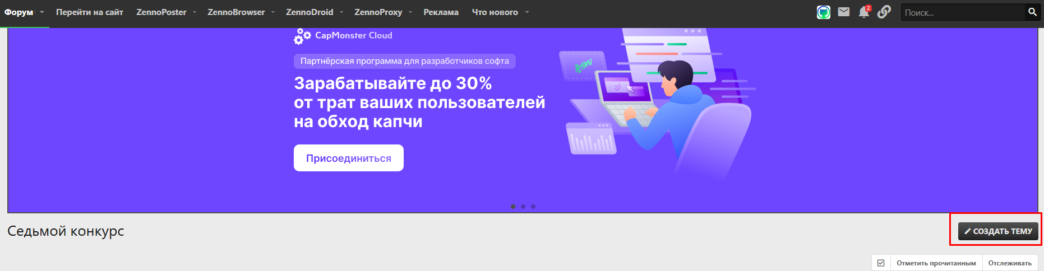Select the third banner slide dot

pos(533,207)
